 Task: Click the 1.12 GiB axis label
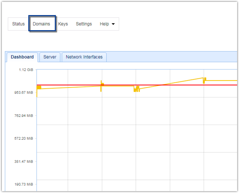(x=26, y=70)
